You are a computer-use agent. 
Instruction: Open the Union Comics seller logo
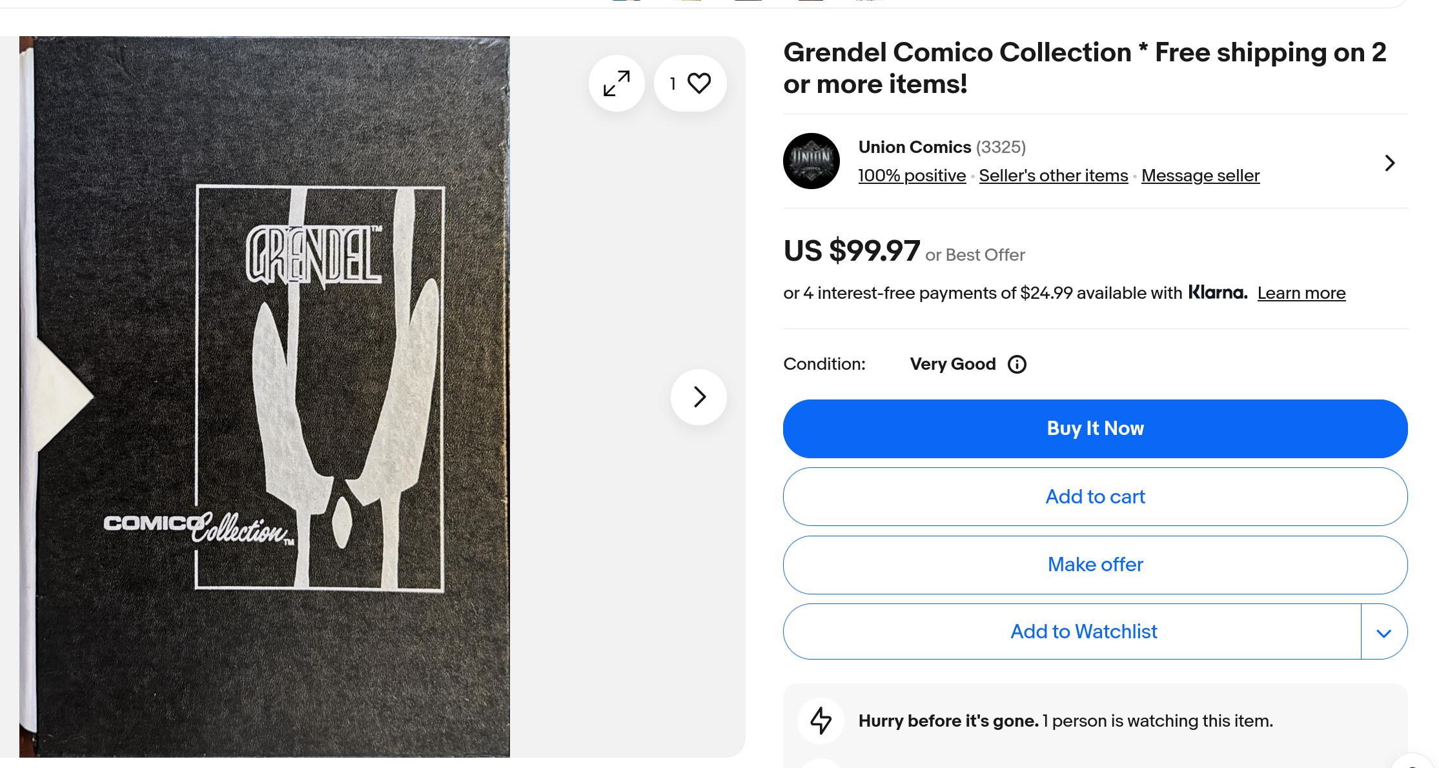811,161
